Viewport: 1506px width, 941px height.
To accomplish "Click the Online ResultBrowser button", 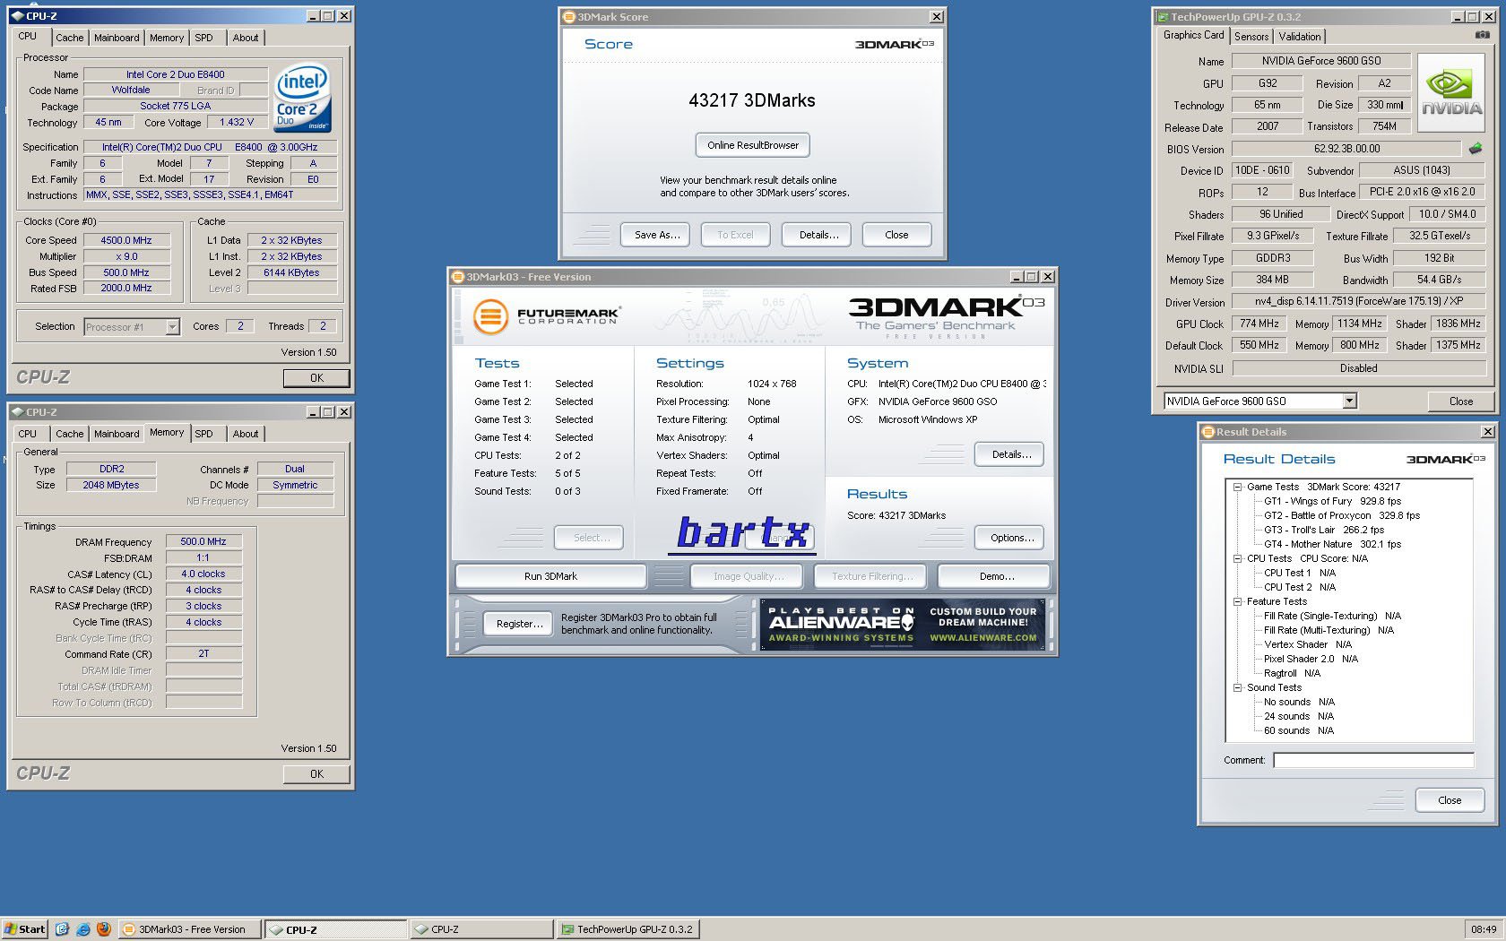I will [753, 145].
